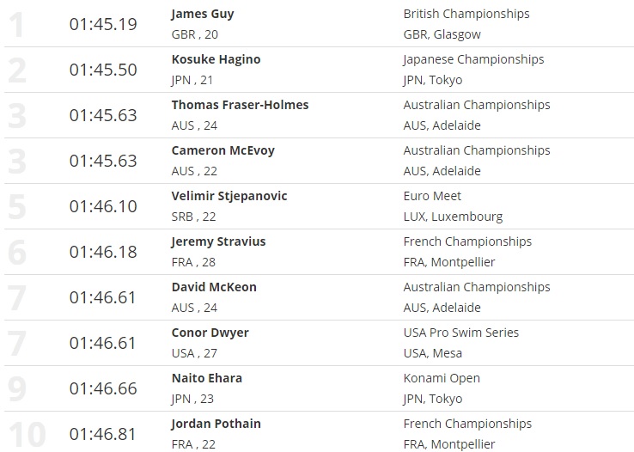Open the Japanese Championships meet
The height and width of the screenshot is (452, 634).
[x=473, y=59]
